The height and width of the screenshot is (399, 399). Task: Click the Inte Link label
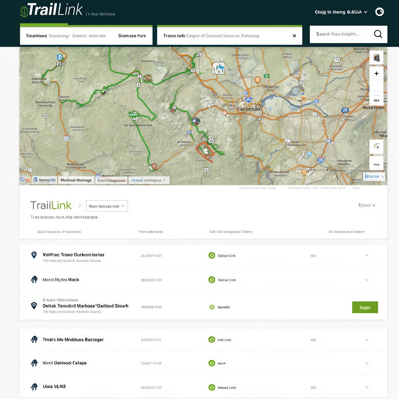[x=224, y=340]
